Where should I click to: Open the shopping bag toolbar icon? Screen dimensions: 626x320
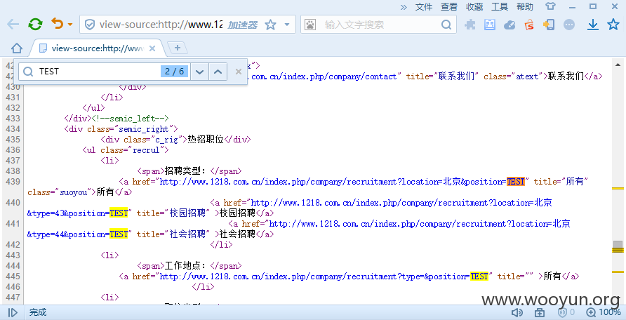pyautogui.click(x=529, y=25)
